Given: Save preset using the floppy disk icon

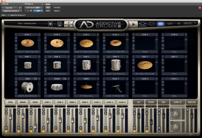Looking at the screenshot, I should [59, 24].
